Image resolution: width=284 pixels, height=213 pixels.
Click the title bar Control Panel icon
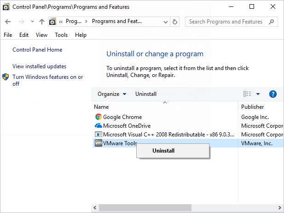(6, 7)
